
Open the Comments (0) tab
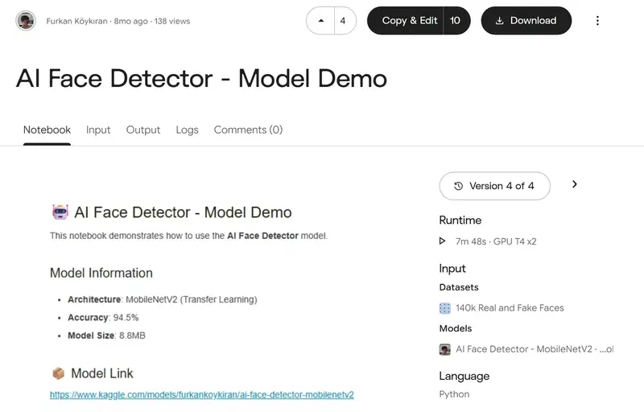(248, 130)
